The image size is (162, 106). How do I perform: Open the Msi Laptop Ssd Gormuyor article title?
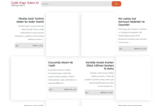tap(131, 22)
